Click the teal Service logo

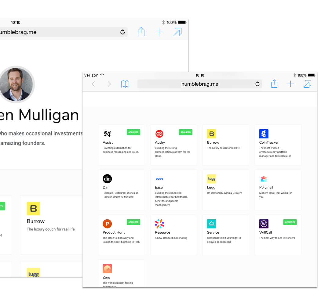211,224
